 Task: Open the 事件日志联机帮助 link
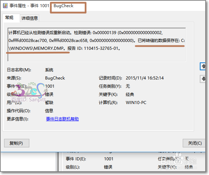pyautogui.click(x=62, y=119)
